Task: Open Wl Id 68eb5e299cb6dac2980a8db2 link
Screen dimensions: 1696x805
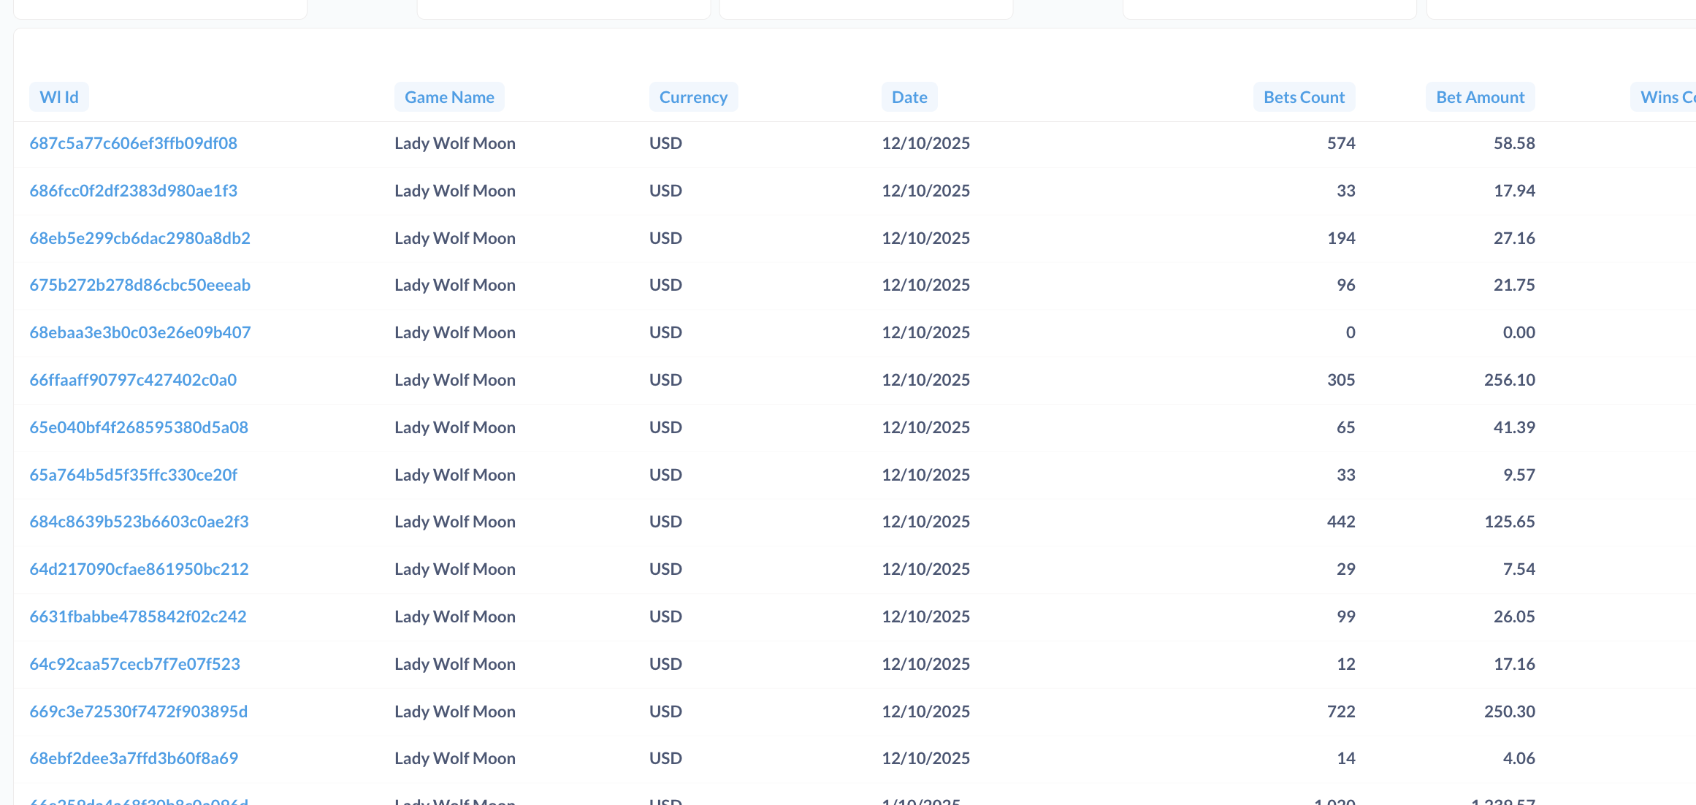Action: pyautogui.click(x=140, y=238)
